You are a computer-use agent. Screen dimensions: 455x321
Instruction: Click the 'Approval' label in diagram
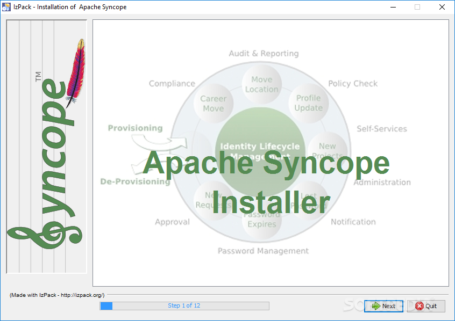172,222
